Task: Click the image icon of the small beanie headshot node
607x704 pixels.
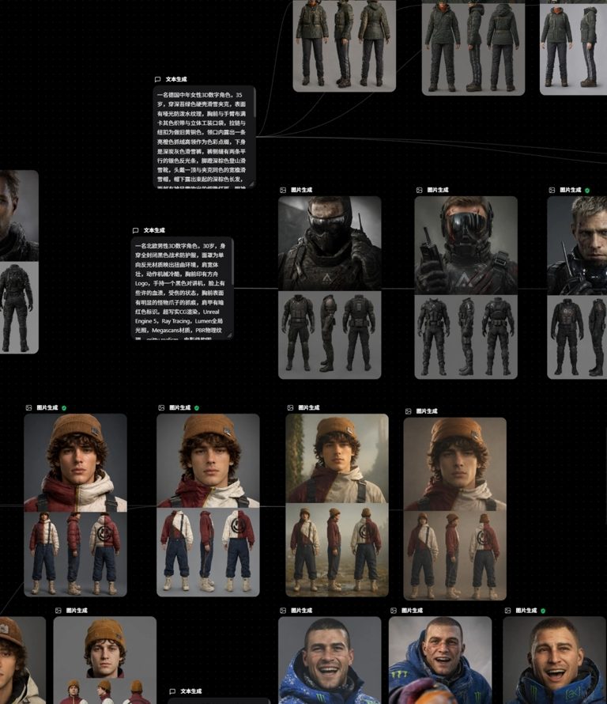Action: [58, 611]
